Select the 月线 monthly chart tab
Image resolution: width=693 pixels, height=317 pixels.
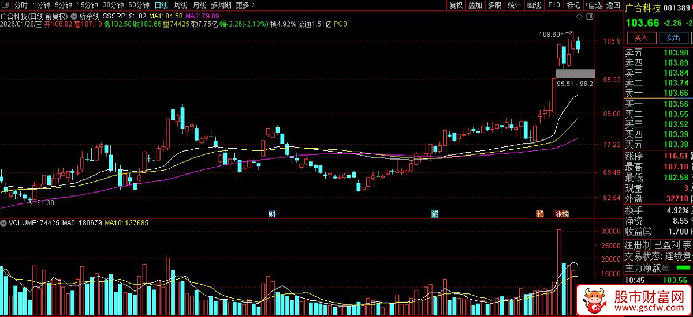(199, 5)
